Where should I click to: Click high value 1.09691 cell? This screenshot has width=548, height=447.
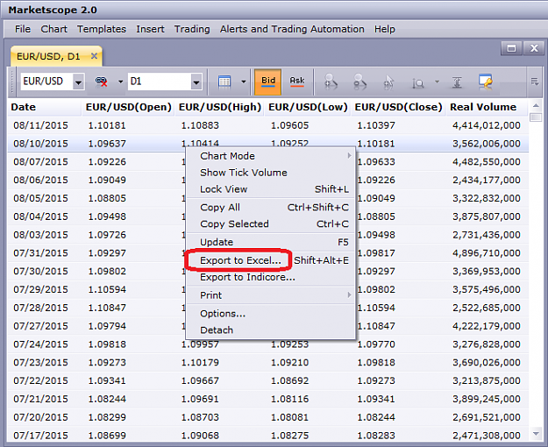(200, 399)
